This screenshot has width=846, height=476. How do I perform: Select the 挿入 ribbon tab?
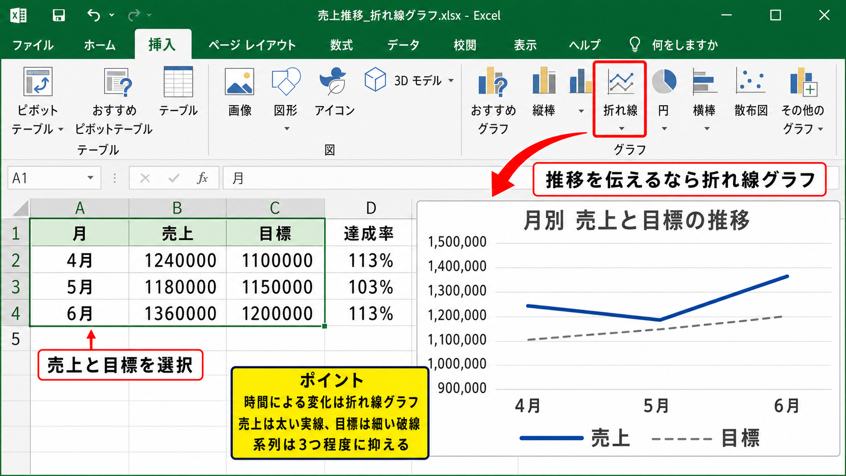tap(162, 45)
